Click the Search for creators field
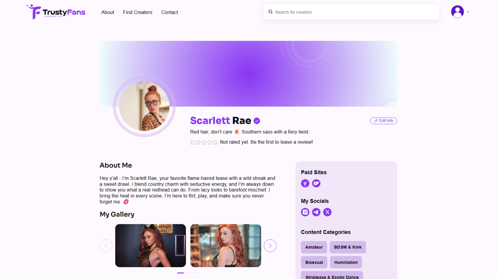 coord(351,12)
